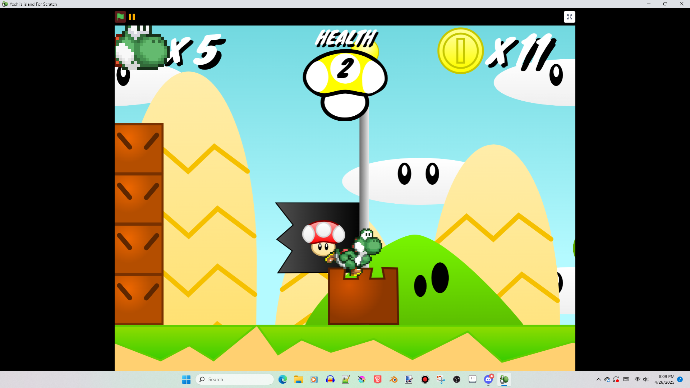Viewport: 690px width, 388px height.
Task: Open the touch keyboard tray icon
Action: coord(626,379)
